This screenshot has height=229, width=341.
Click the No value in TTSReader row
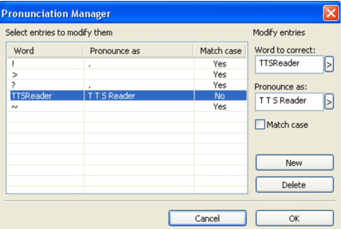point(220,96)
